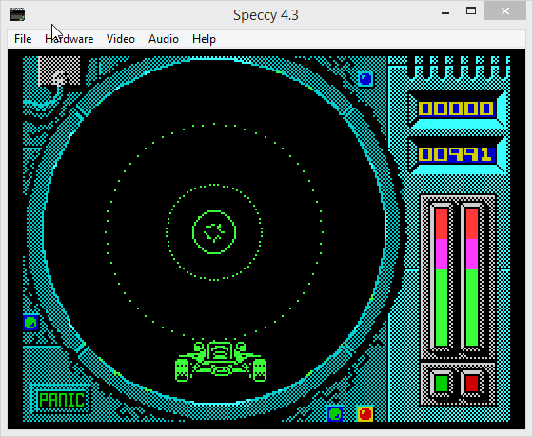This screenshot has width=533, height=437.
Task: Open the Hardware menu
Action: (x=69, y=39)
